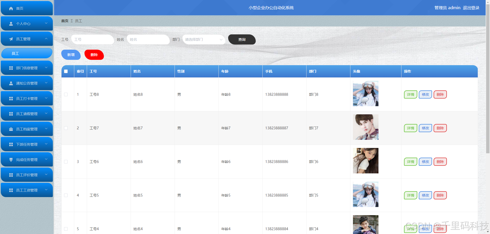The height and width of the screenshot is (234, 490).
Task: Click the grid icon for 员工打卡管理
Action: 11,99
